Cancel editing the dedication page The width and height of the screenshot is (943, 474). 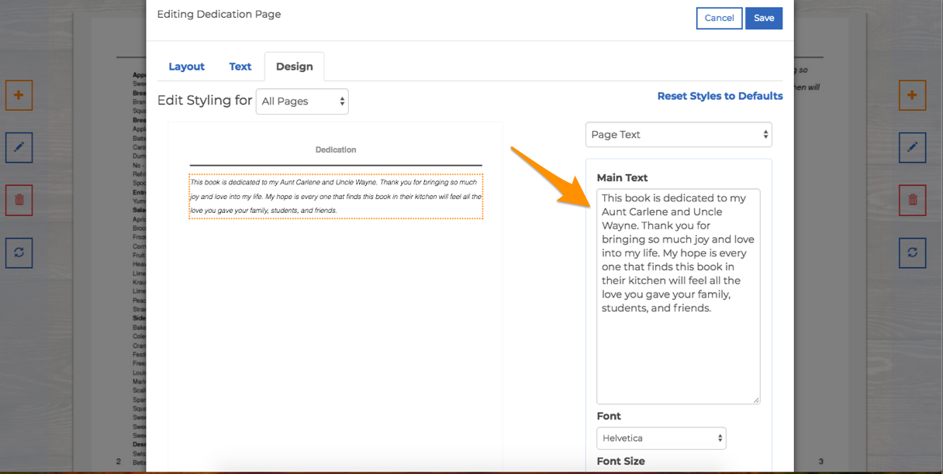(x=720, y=18)
